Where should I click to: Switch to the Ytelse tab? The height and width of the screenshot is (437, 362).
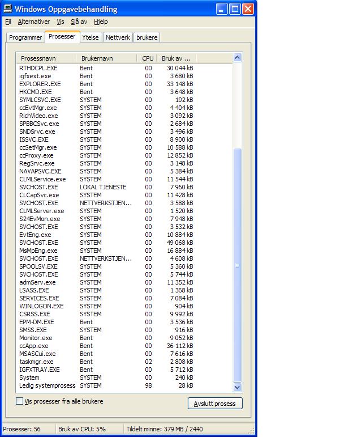90,37
